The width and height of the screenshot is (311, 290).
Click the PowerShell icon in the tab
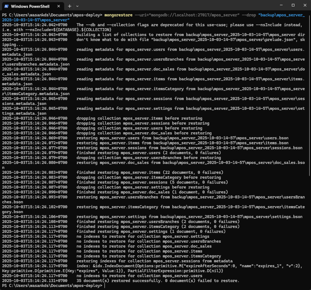tap(6, 6)
